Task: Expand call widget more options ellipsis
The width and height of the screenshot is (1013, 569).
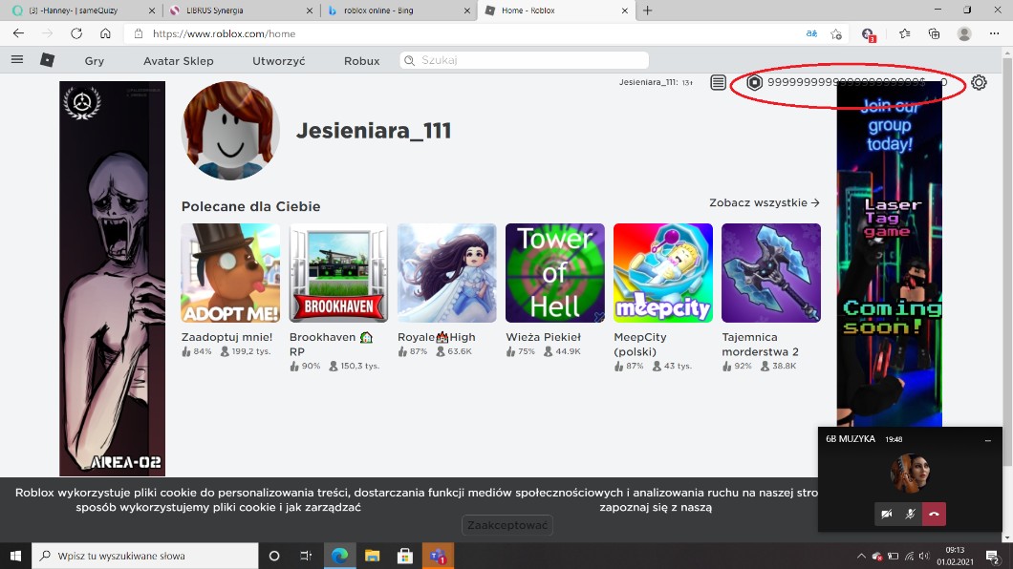Action: (x=988, y=440)
